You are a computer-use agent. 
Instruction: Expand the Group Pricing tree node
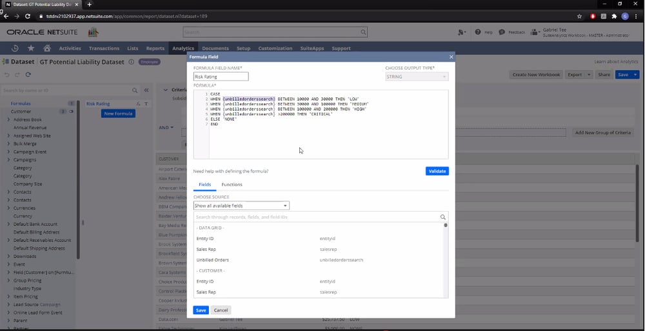tap(8, 281)
